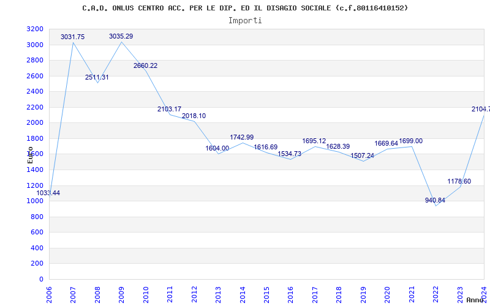Screen dimensions: 490x306
Task: Select the 940.84 lowest data point label
Action: 435,200
